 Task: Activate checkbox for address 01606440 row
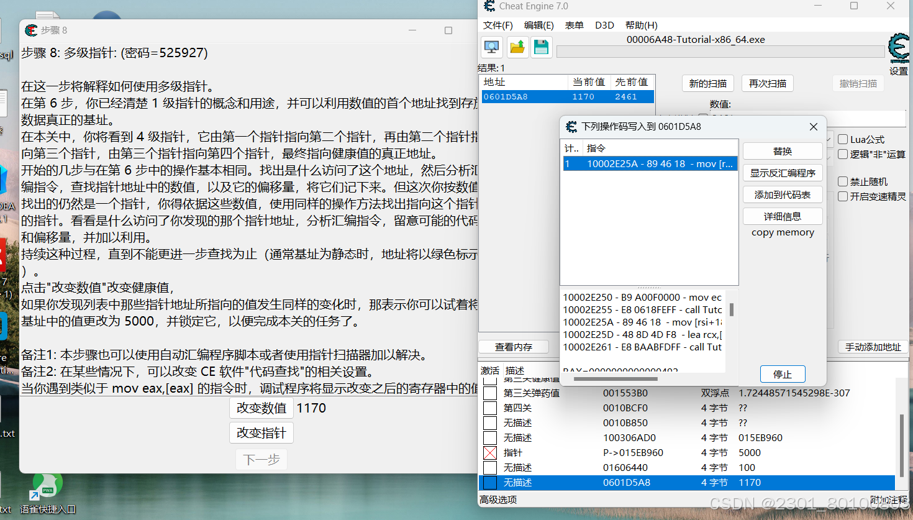(490, 468)
